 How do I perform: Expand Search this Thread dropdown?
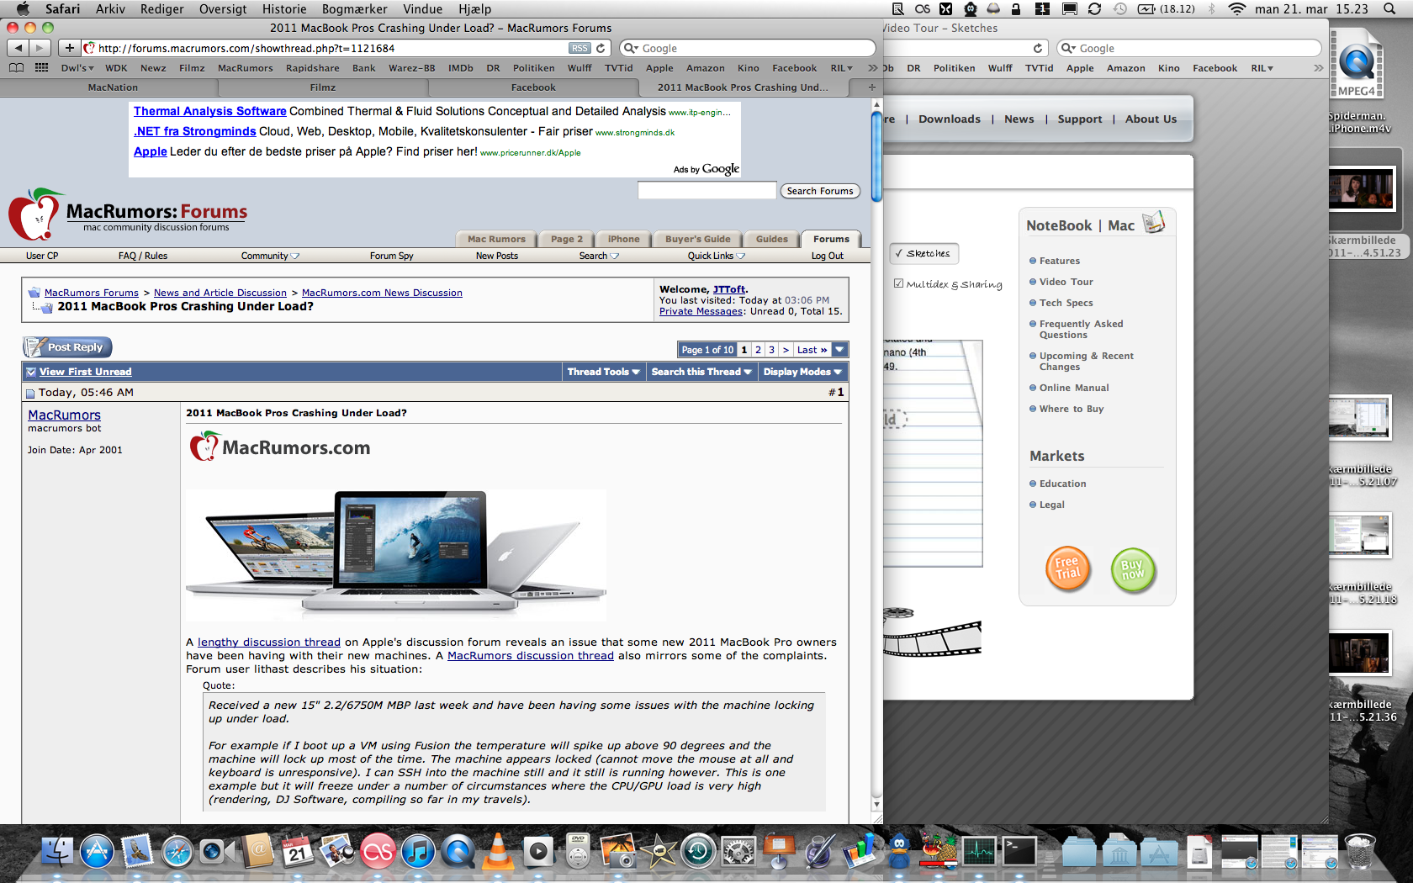pos(701,372)
